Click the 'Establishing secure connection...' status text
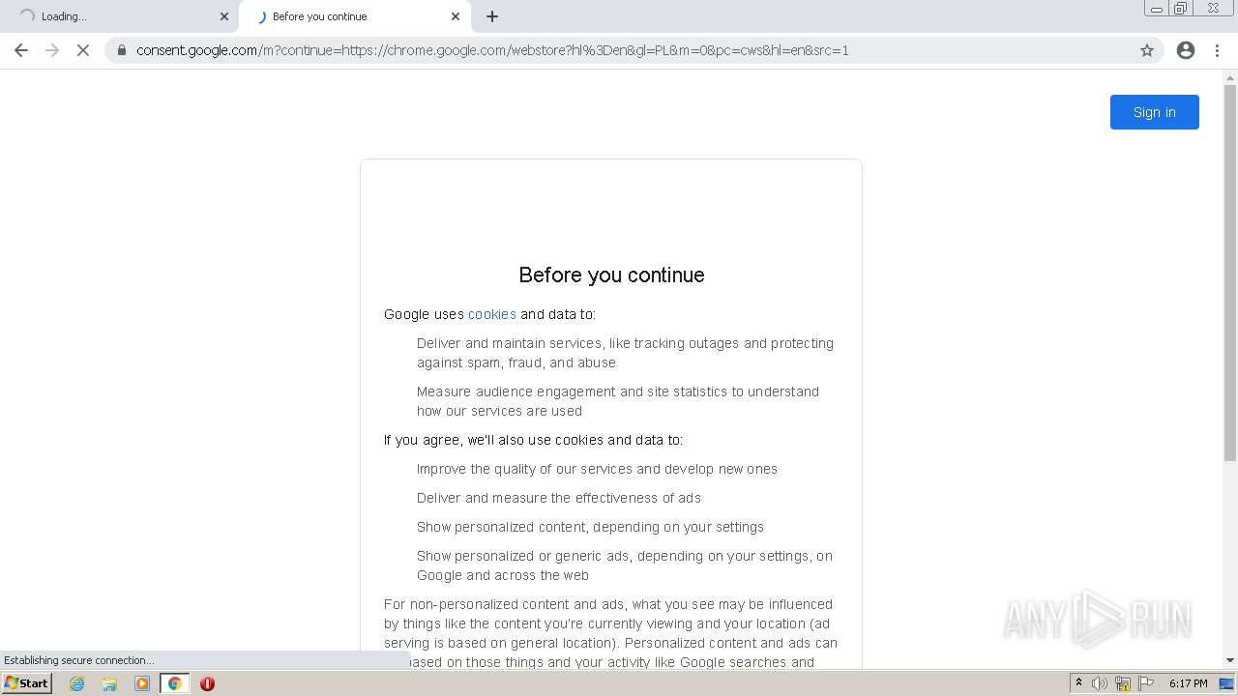 [79, 660]
